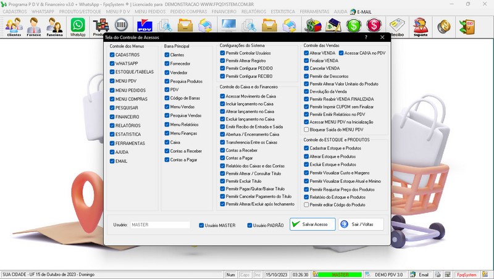Toggle Devolução da Venda checkbox
Screen dimensions: 494x279
coord(306,91)
